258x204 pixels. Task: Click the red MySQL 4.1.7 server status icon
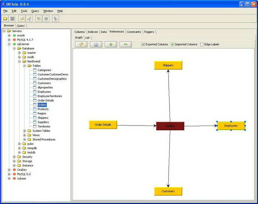(14, 40)
